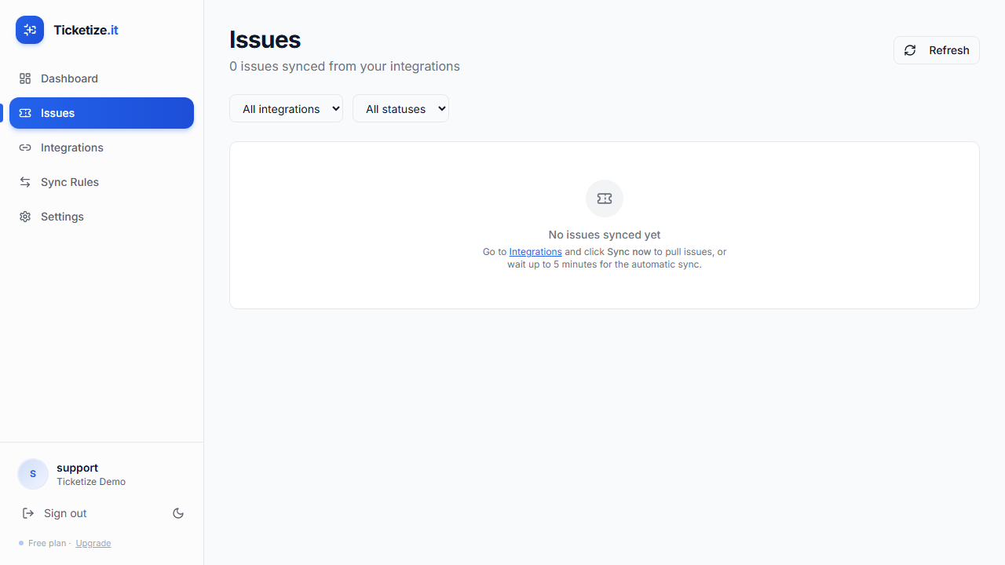Open Sync Rules page

101,182
